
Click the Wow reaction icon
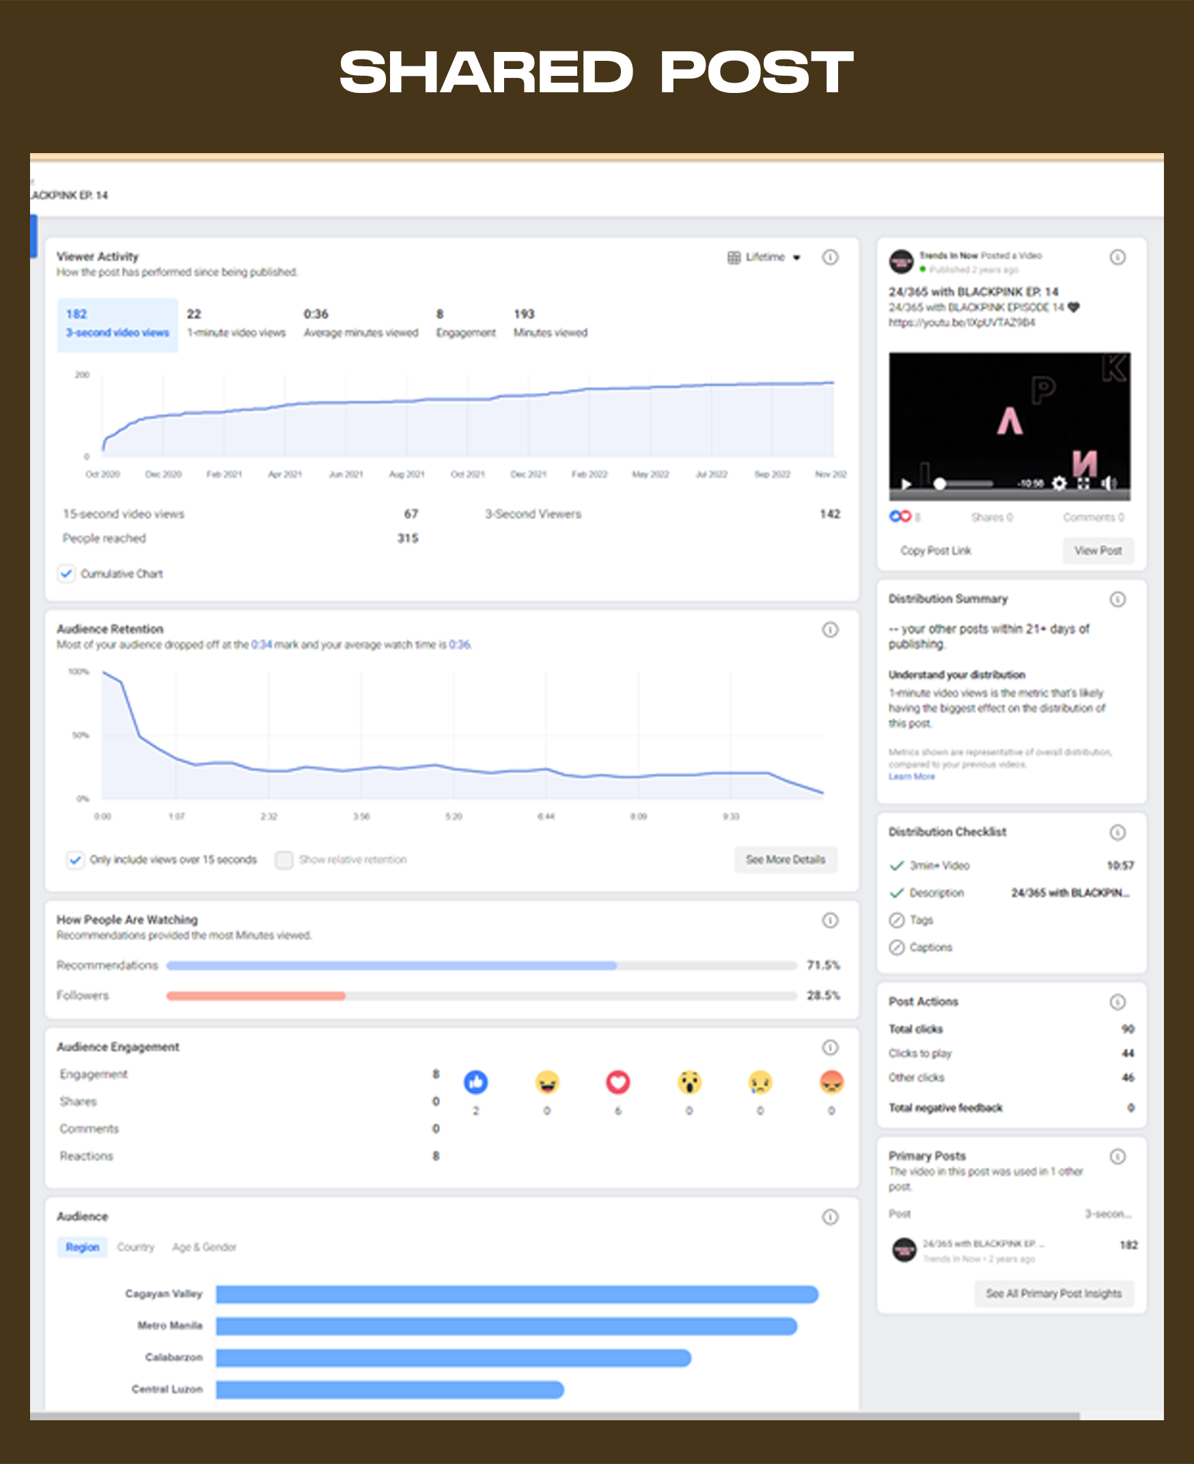[689, 1082]
